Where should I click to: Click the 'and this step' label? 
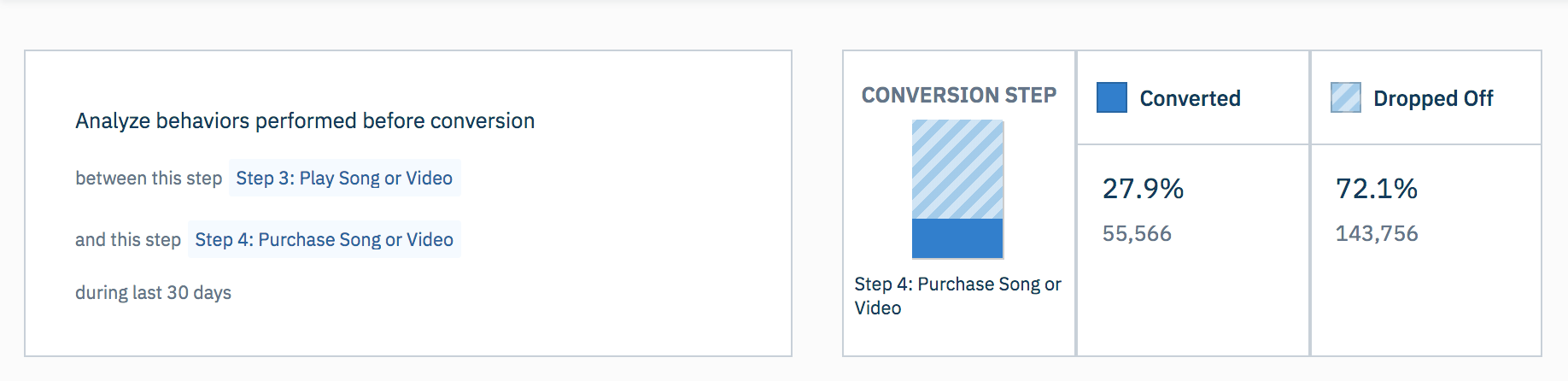click(128, 239)
